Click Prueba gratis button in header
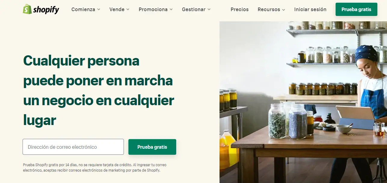Image resolution: width=387 pixels, height=183 pixels. tap(356, 9)
